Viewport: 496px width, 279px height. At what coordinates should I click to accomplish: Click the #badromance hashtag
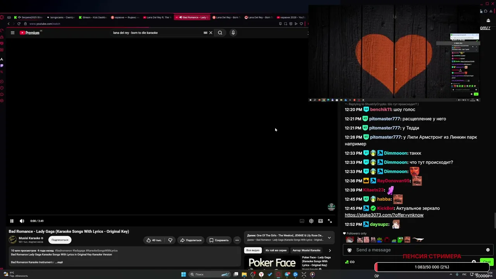64,251
